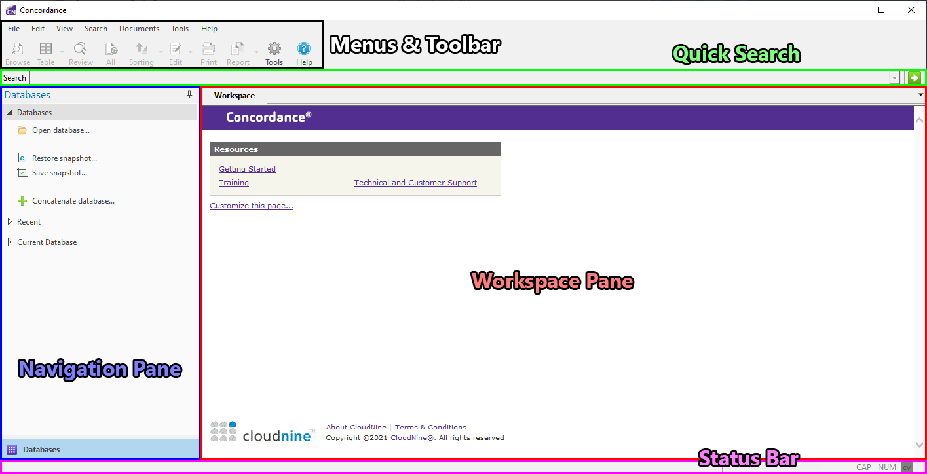Click the workspace scrollbar down arrow

point(920,445)
